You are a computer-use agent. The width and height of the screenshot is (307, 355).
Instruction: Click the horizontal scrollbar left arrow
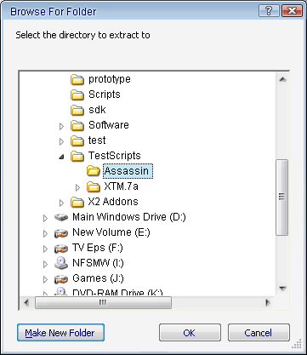[26, 303]
